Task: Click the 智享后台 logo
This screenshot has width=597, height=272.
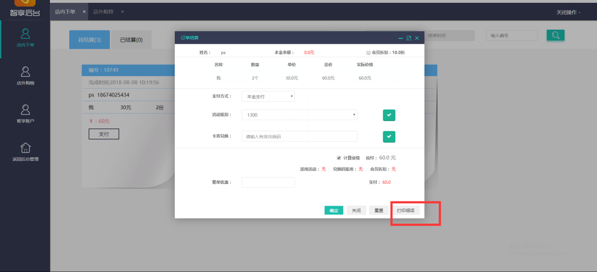Action: [x=25, y=8]
